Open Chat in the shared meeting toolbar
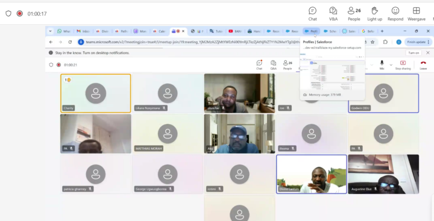Viewport: 434px width, 221px height. click(259, 65)
